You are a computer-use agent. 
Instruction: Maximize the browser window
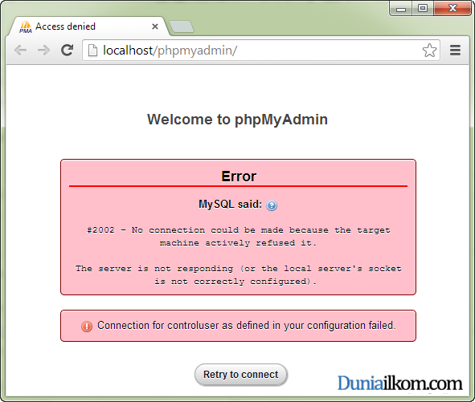tap(423, 9)
